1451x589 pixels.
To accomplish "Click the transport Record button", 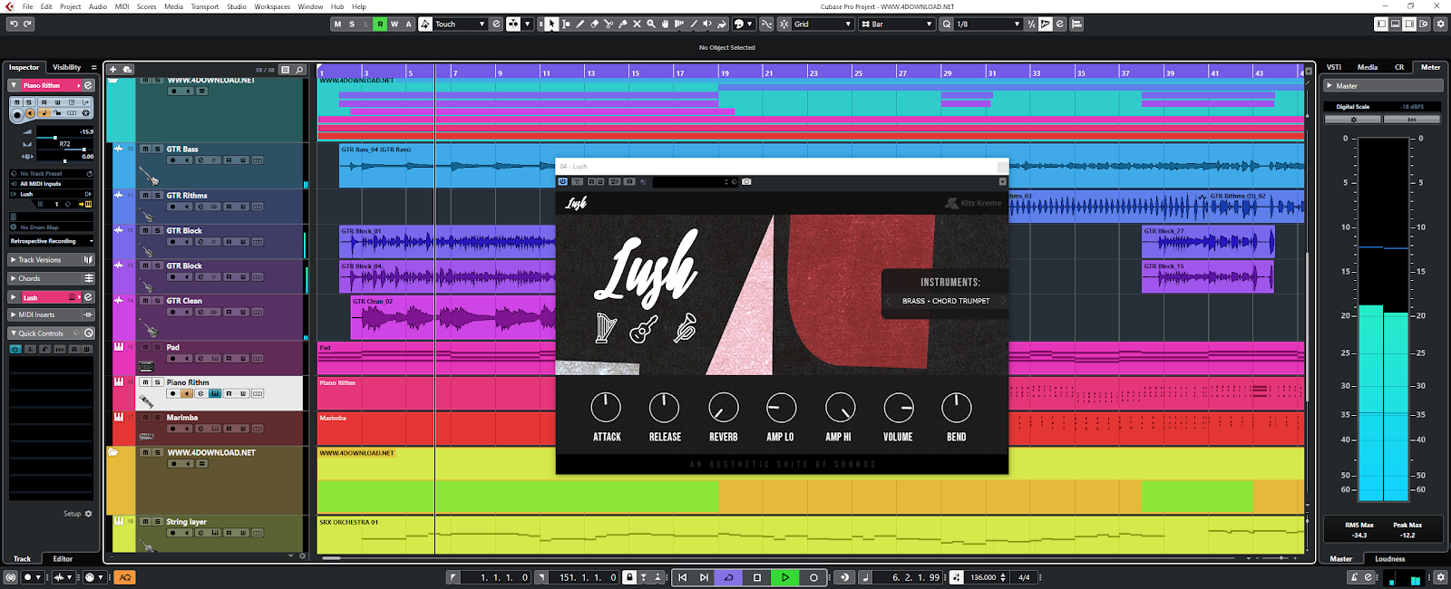I will pos(813,577).
